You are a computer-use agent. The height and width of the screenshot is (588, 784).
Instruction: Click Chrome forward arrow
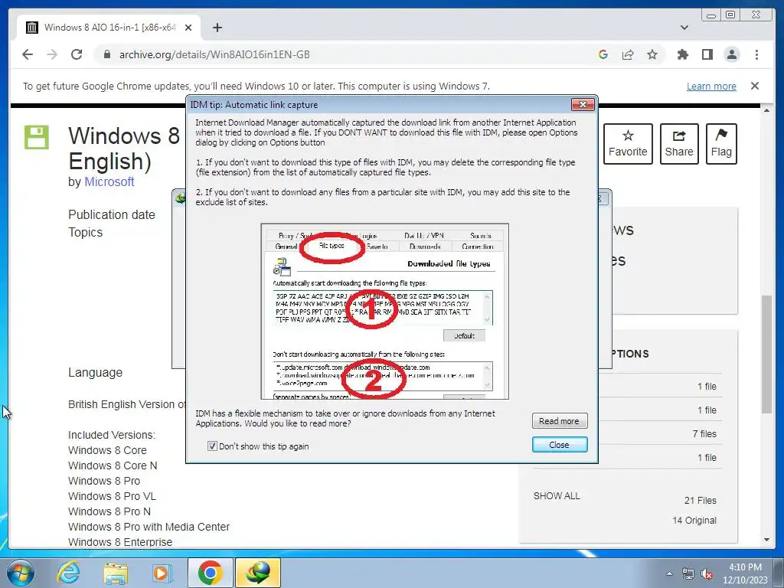[x=52, y=54]
